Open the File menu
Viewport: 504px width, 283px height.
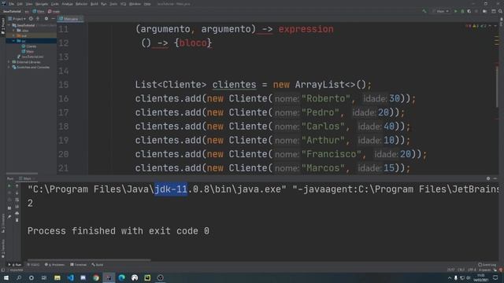[12, 4]
